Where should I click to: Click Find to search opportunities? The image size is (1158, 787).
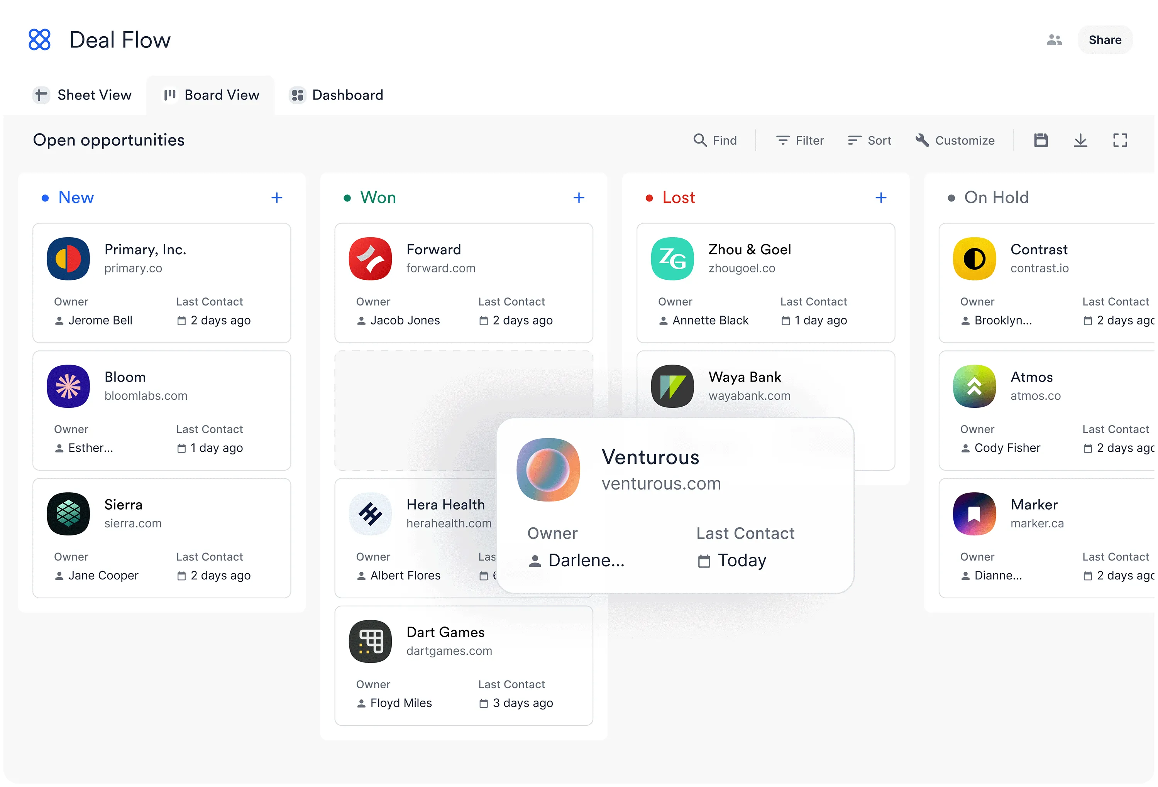pos(714,140)
